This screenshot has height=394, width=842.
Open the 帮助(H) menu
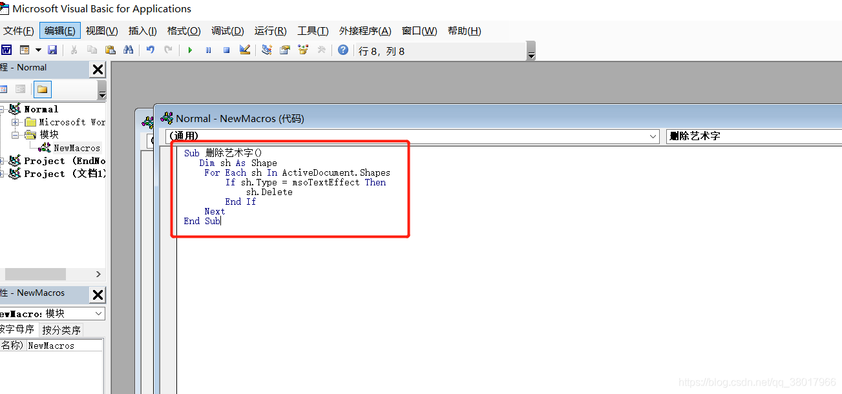[464, 30]
